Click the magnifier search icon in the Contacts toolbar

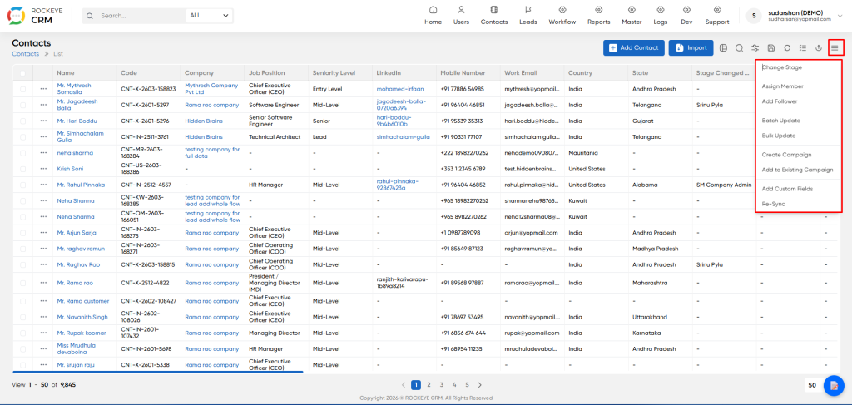coord(739,47)
